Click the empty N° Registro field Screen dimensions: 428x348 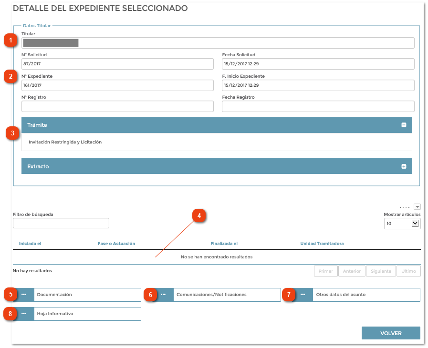click(x=117, y=106)
